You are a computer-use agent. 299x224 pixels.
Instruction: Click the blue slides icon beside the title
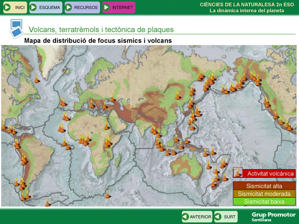pos(16,29)
